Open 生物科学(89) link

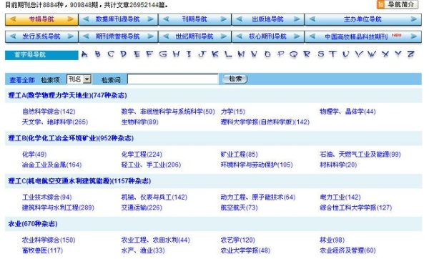140,122
